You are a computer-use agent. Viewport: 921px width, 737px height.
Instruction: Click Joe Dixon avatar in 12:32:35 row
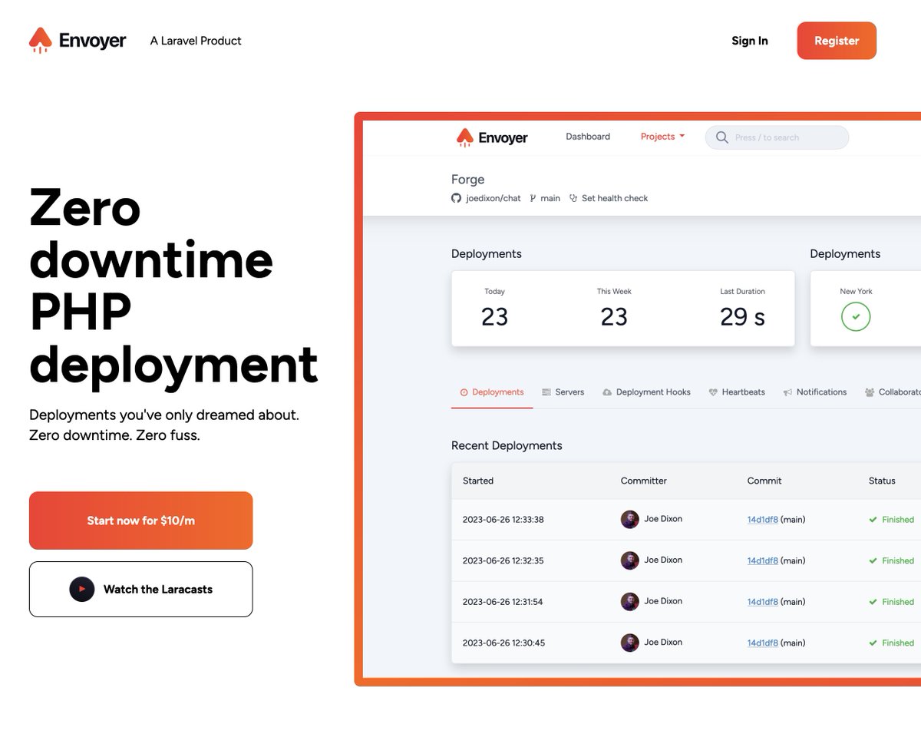[630, 560]
